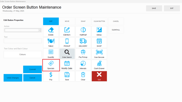Click the top-right EXIT button
This screenshot has width=182, height=102.
172,8
